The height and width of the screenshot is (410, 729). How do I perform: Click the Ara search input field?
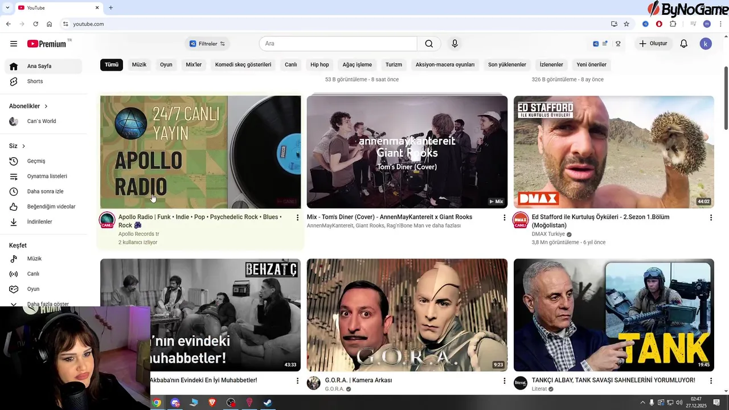point(338,44)
